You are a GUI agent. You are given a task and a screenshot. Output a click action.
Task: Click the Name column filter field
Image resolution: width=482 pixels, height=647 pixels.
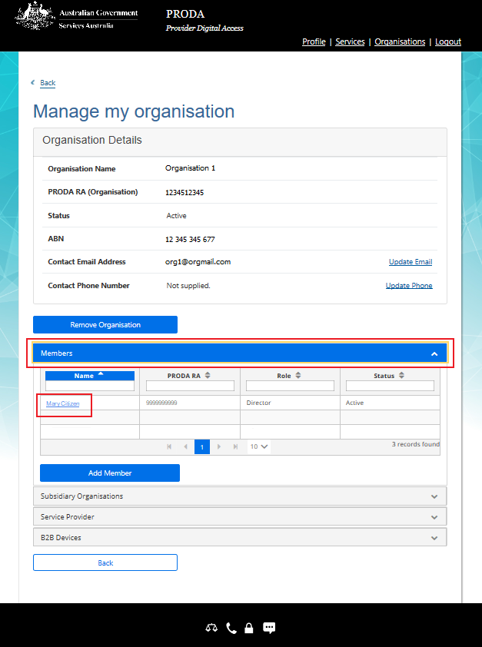click(90, 387)
